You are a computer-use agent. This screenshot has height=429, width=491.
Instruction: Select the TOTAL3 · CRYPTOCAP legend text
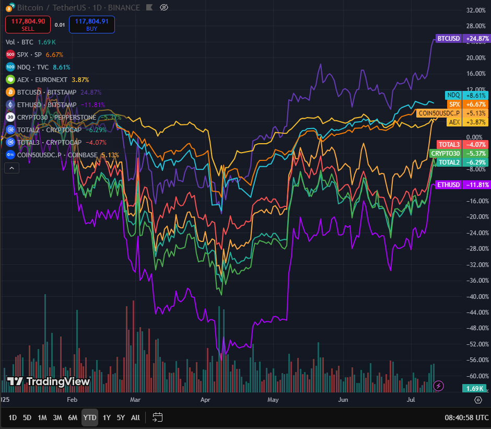(49, 142)
